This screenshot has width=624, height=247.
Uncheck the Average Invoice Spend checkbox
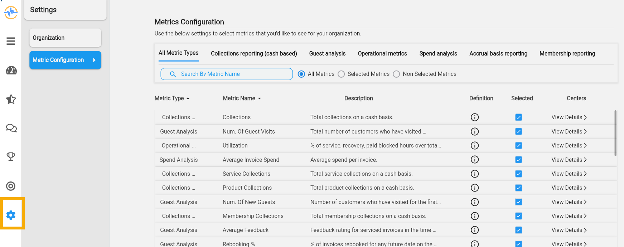tap(518, 160)
